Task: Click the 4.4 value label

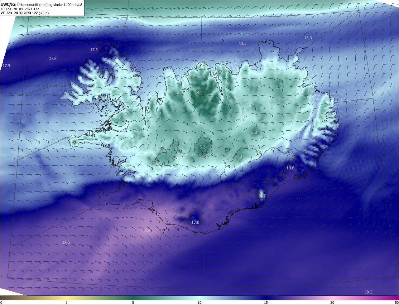Action: [200, 93]
